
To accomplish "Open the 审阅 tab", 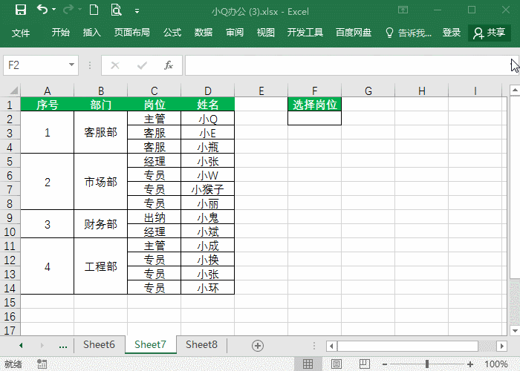I will 235,33.
